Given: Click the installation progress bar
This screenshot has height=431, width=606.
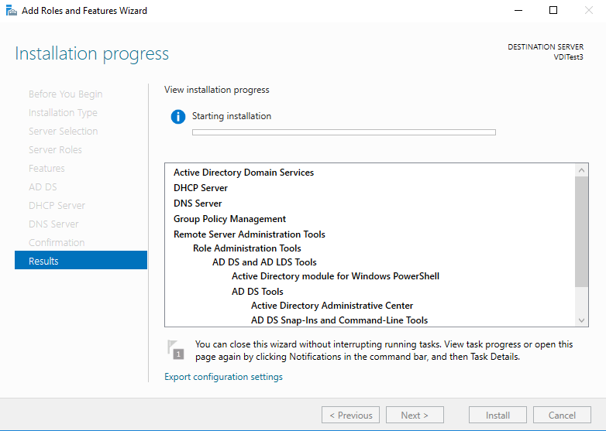Looking at the screenshot, I should [x=343, y=132].
